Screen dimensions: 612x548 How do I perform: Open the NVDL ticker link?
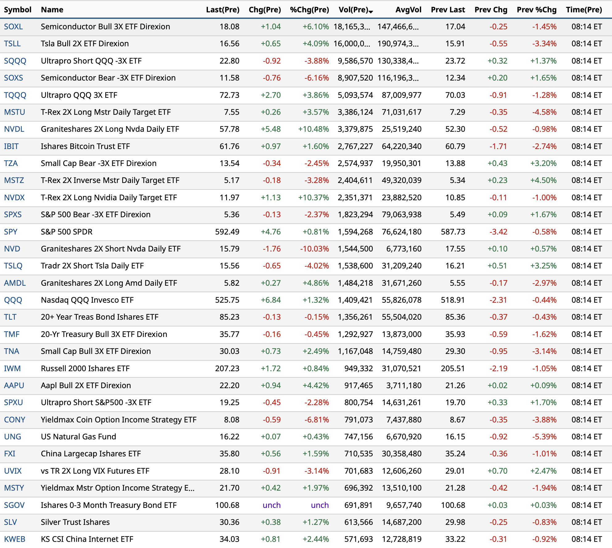click(14, 129)
